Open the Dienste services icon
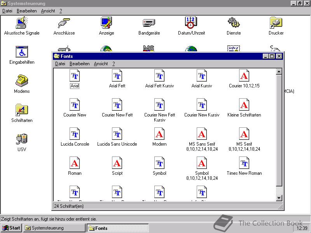This screenshot has width=311, height=233. (234, 23)
